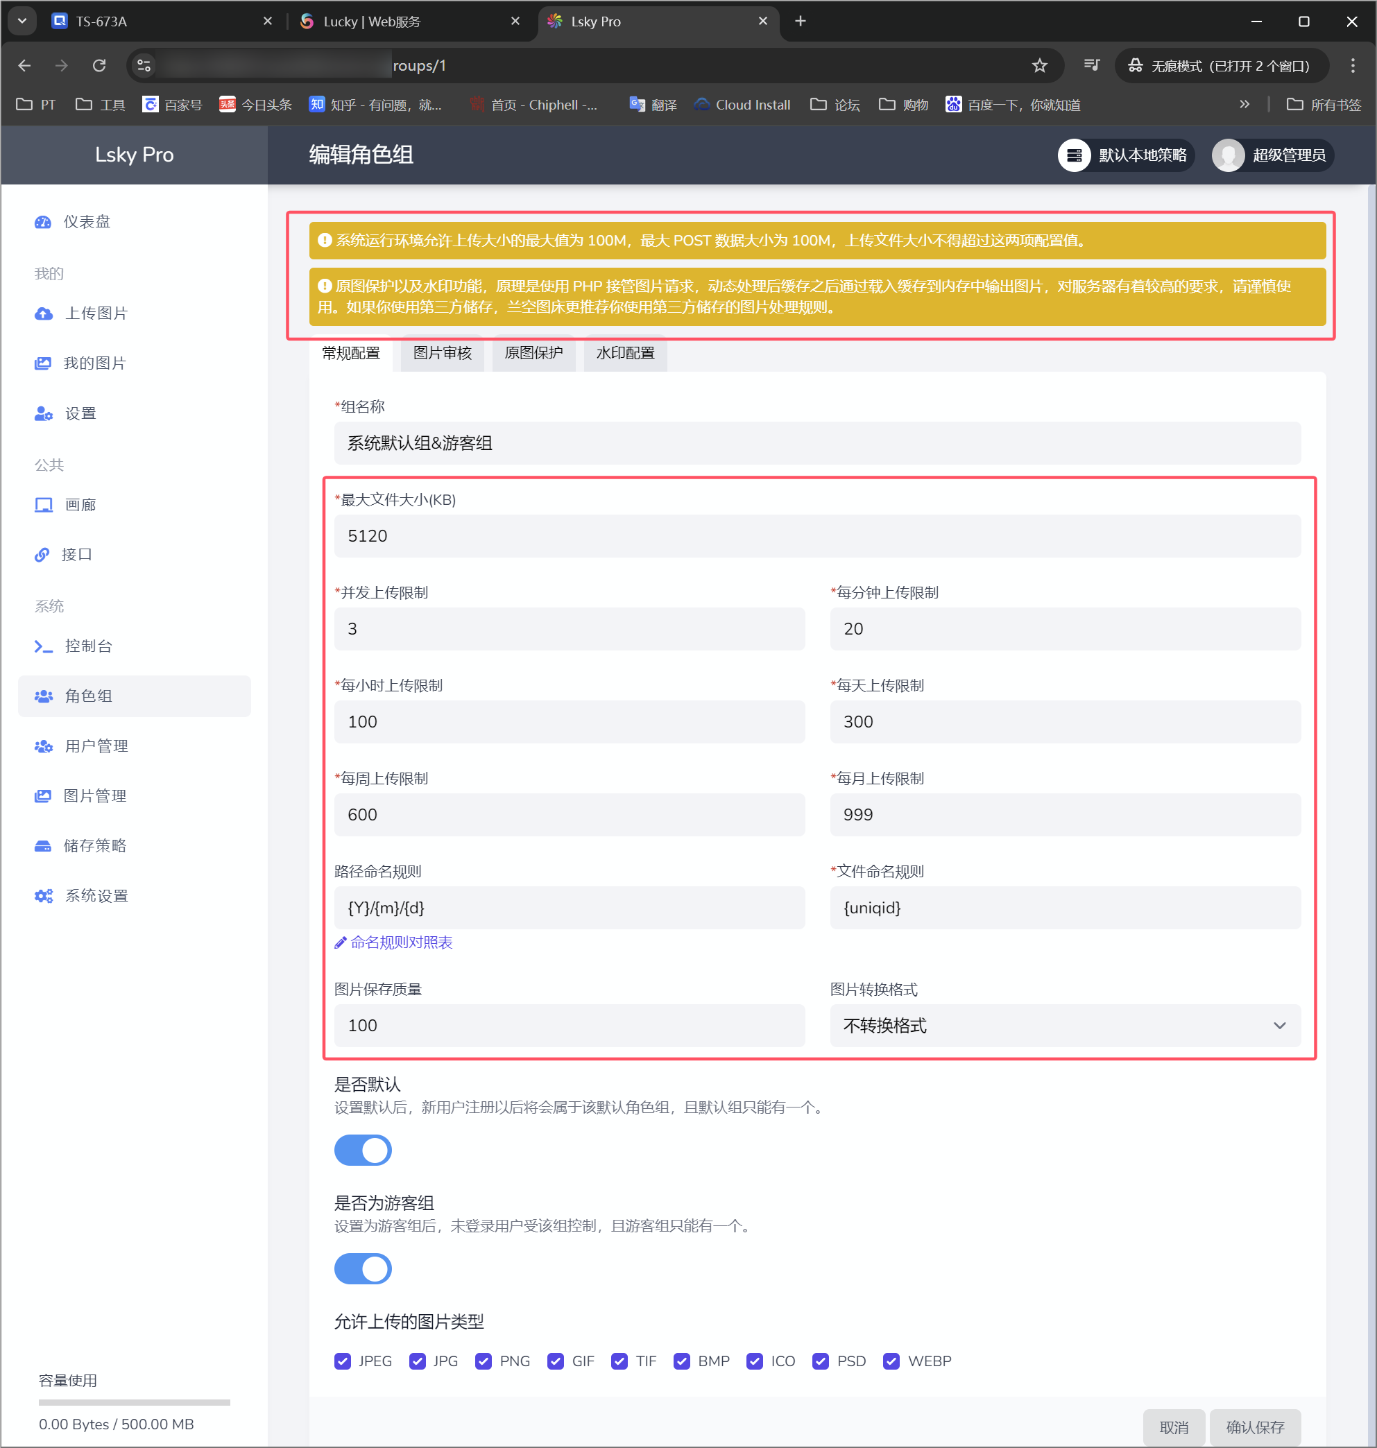1377x1448 pixels.
Task: Uncheck the WEBP image type checkbox
Action: (891, 1361)
